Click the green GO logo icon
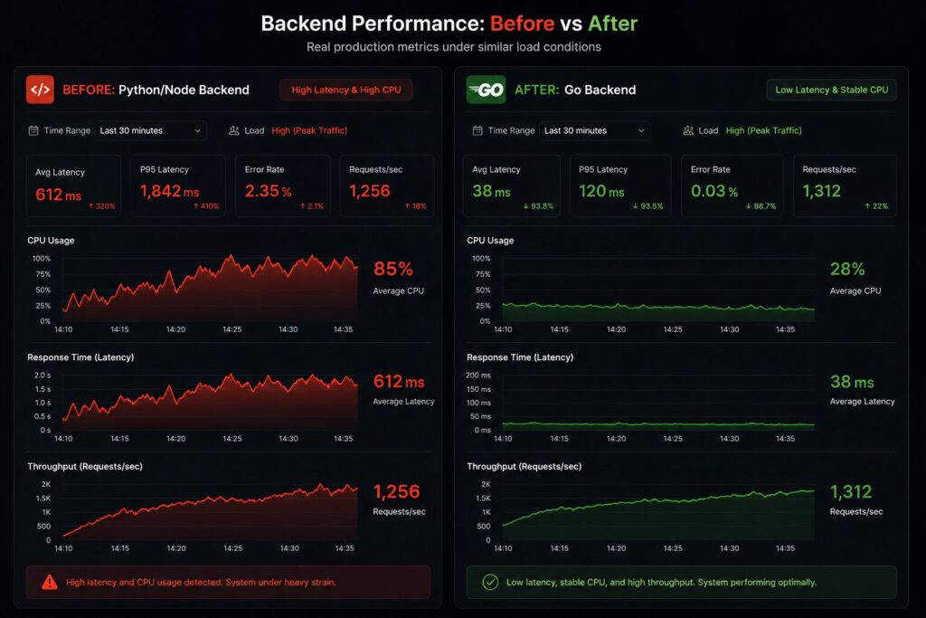The width and height of the screenshot is (926, 618). click(x=486, y=90)
